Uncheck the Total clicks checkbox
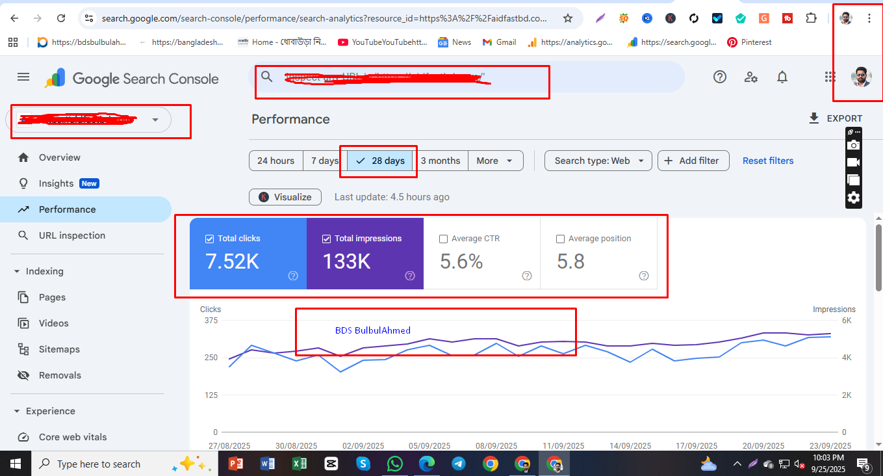 pos(209,239)
